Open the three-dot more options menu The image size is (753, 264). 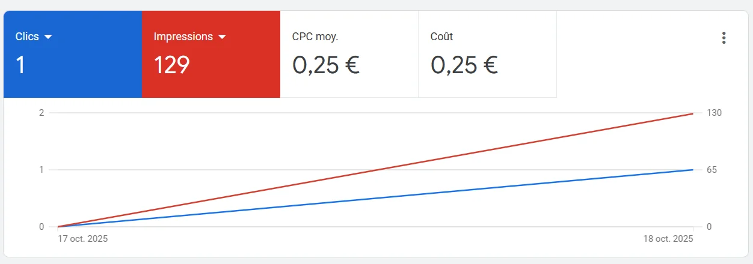[724, 38]
